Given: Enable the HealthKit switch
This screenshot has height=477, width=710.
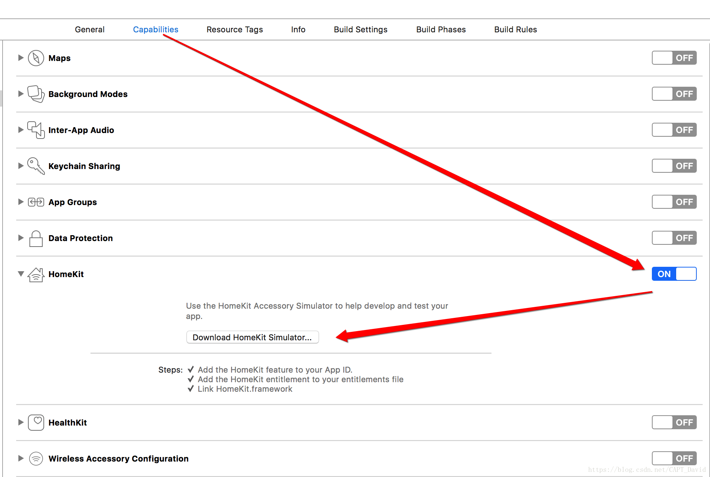Looking at the screenshot, I should 674,423.
